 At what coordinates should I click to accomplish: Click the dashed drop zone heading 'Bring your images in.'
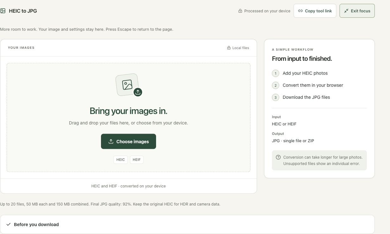pyautogui.click(x=129, y=111)
